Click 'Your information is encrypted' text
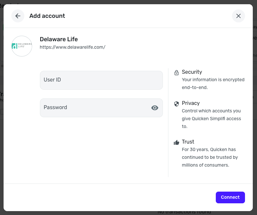 [x=213, y=80]
